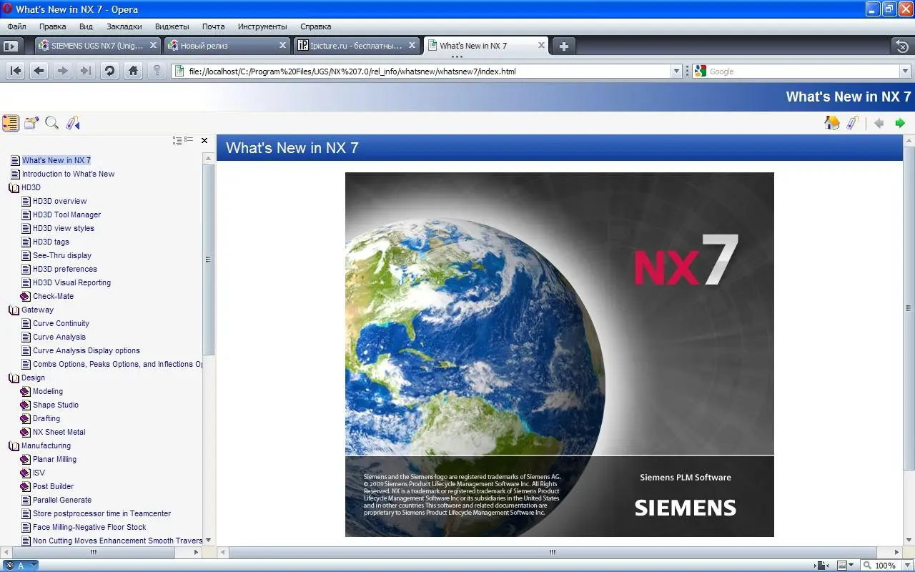Reload the current page

[109, 71]
